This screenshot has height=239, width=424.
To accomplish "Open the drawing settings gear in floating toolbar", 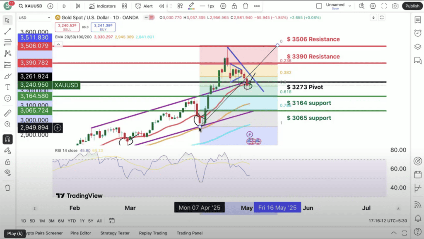I will click(223, 6).
